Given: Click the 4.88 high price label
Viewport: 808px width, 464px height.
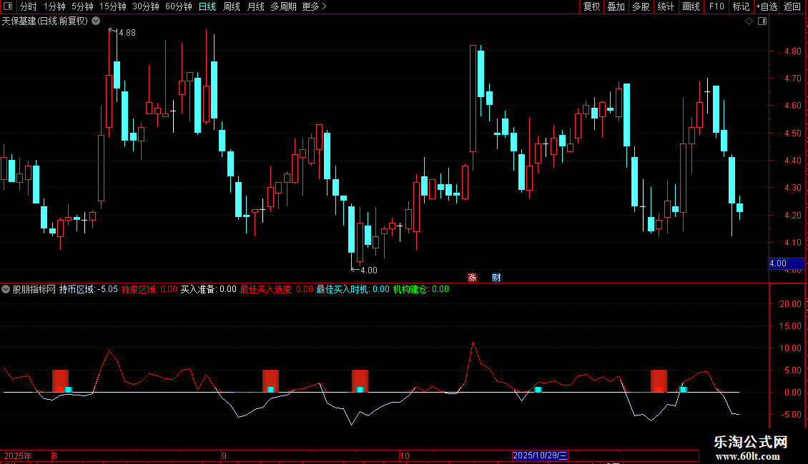Looking at the screenshot, I should [x=127, y=32].
